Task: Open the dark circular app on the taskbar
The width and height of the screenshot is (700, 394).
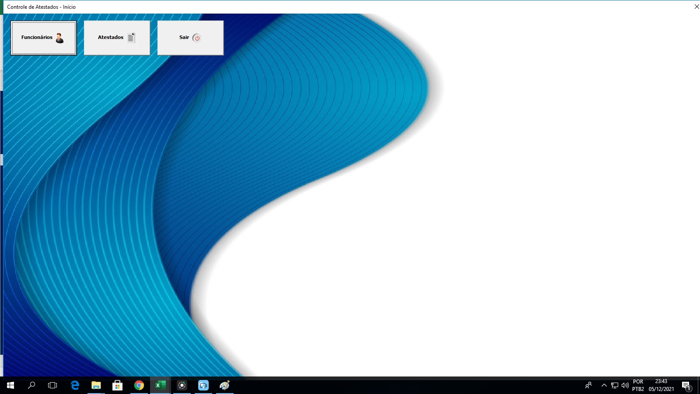Action: (182, 385)
